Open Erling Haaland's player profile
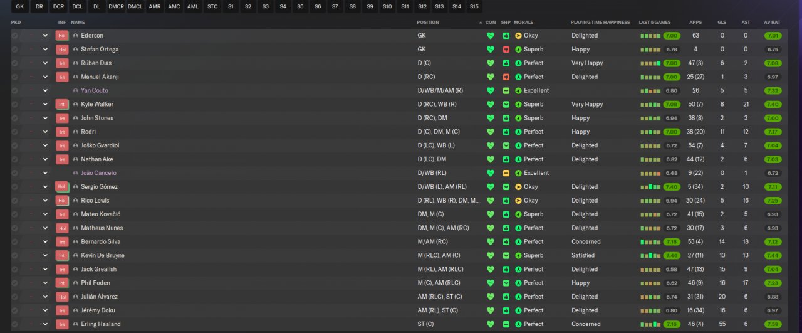This screenshot has width=802, height=333. [100, 324]
